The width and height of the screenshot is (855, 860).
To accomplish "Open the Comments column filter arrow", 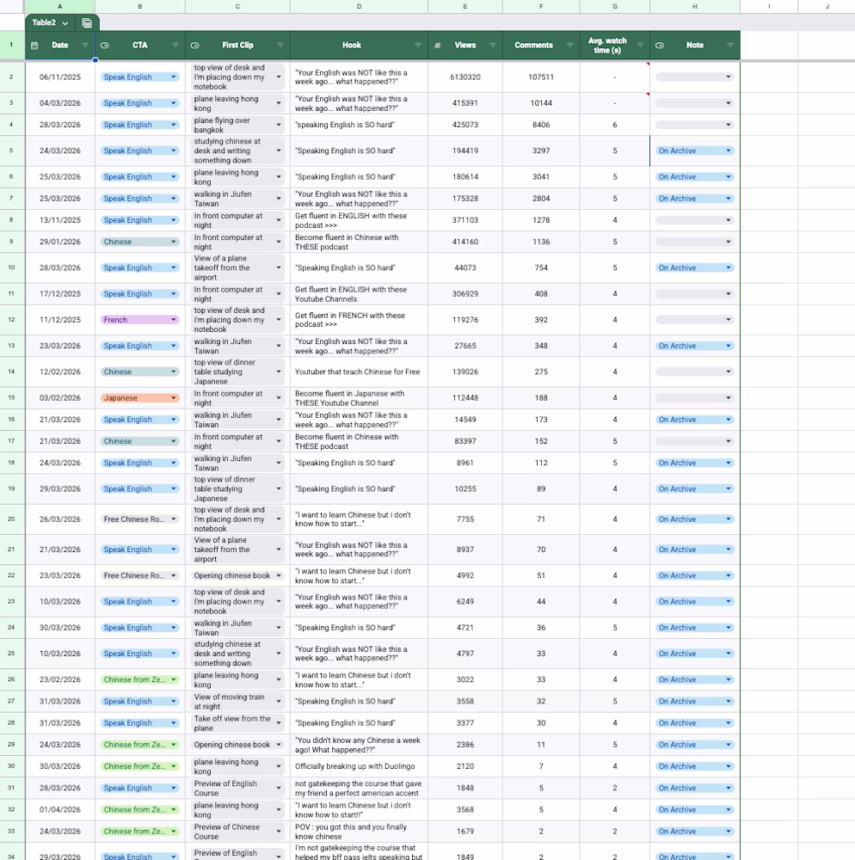I will [569, 45].
